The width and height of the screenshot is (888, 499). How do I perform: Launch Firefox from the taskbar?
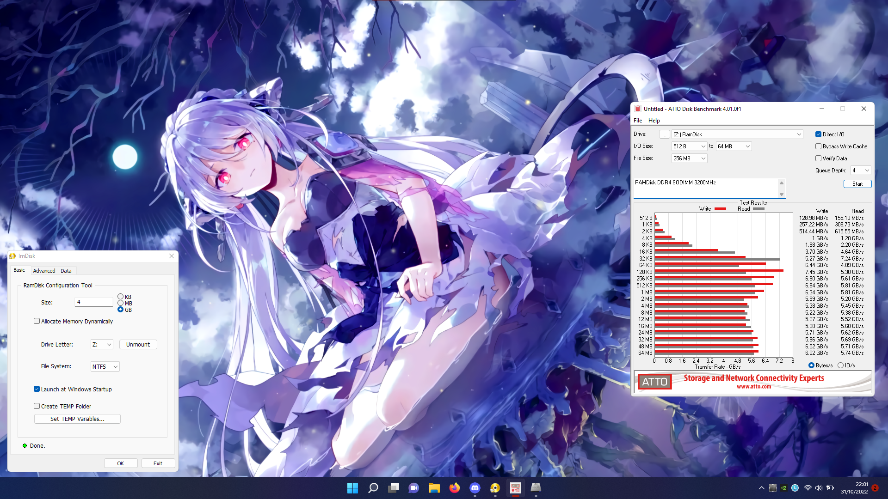(x=455, y=488)
